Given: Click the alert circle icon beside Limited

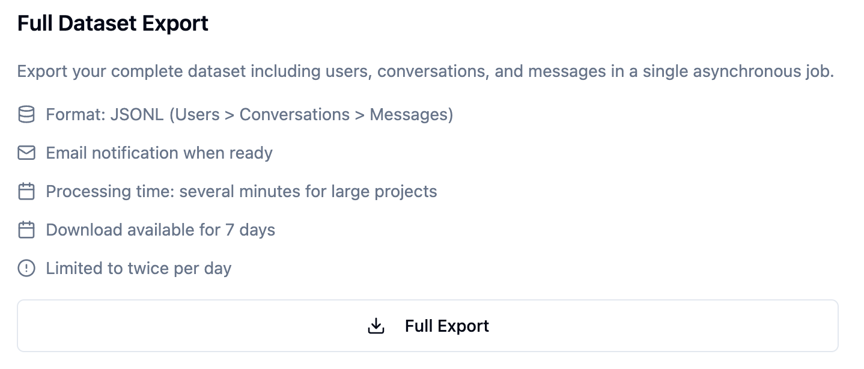Looking at the screenshot, I should coord(26,268).
